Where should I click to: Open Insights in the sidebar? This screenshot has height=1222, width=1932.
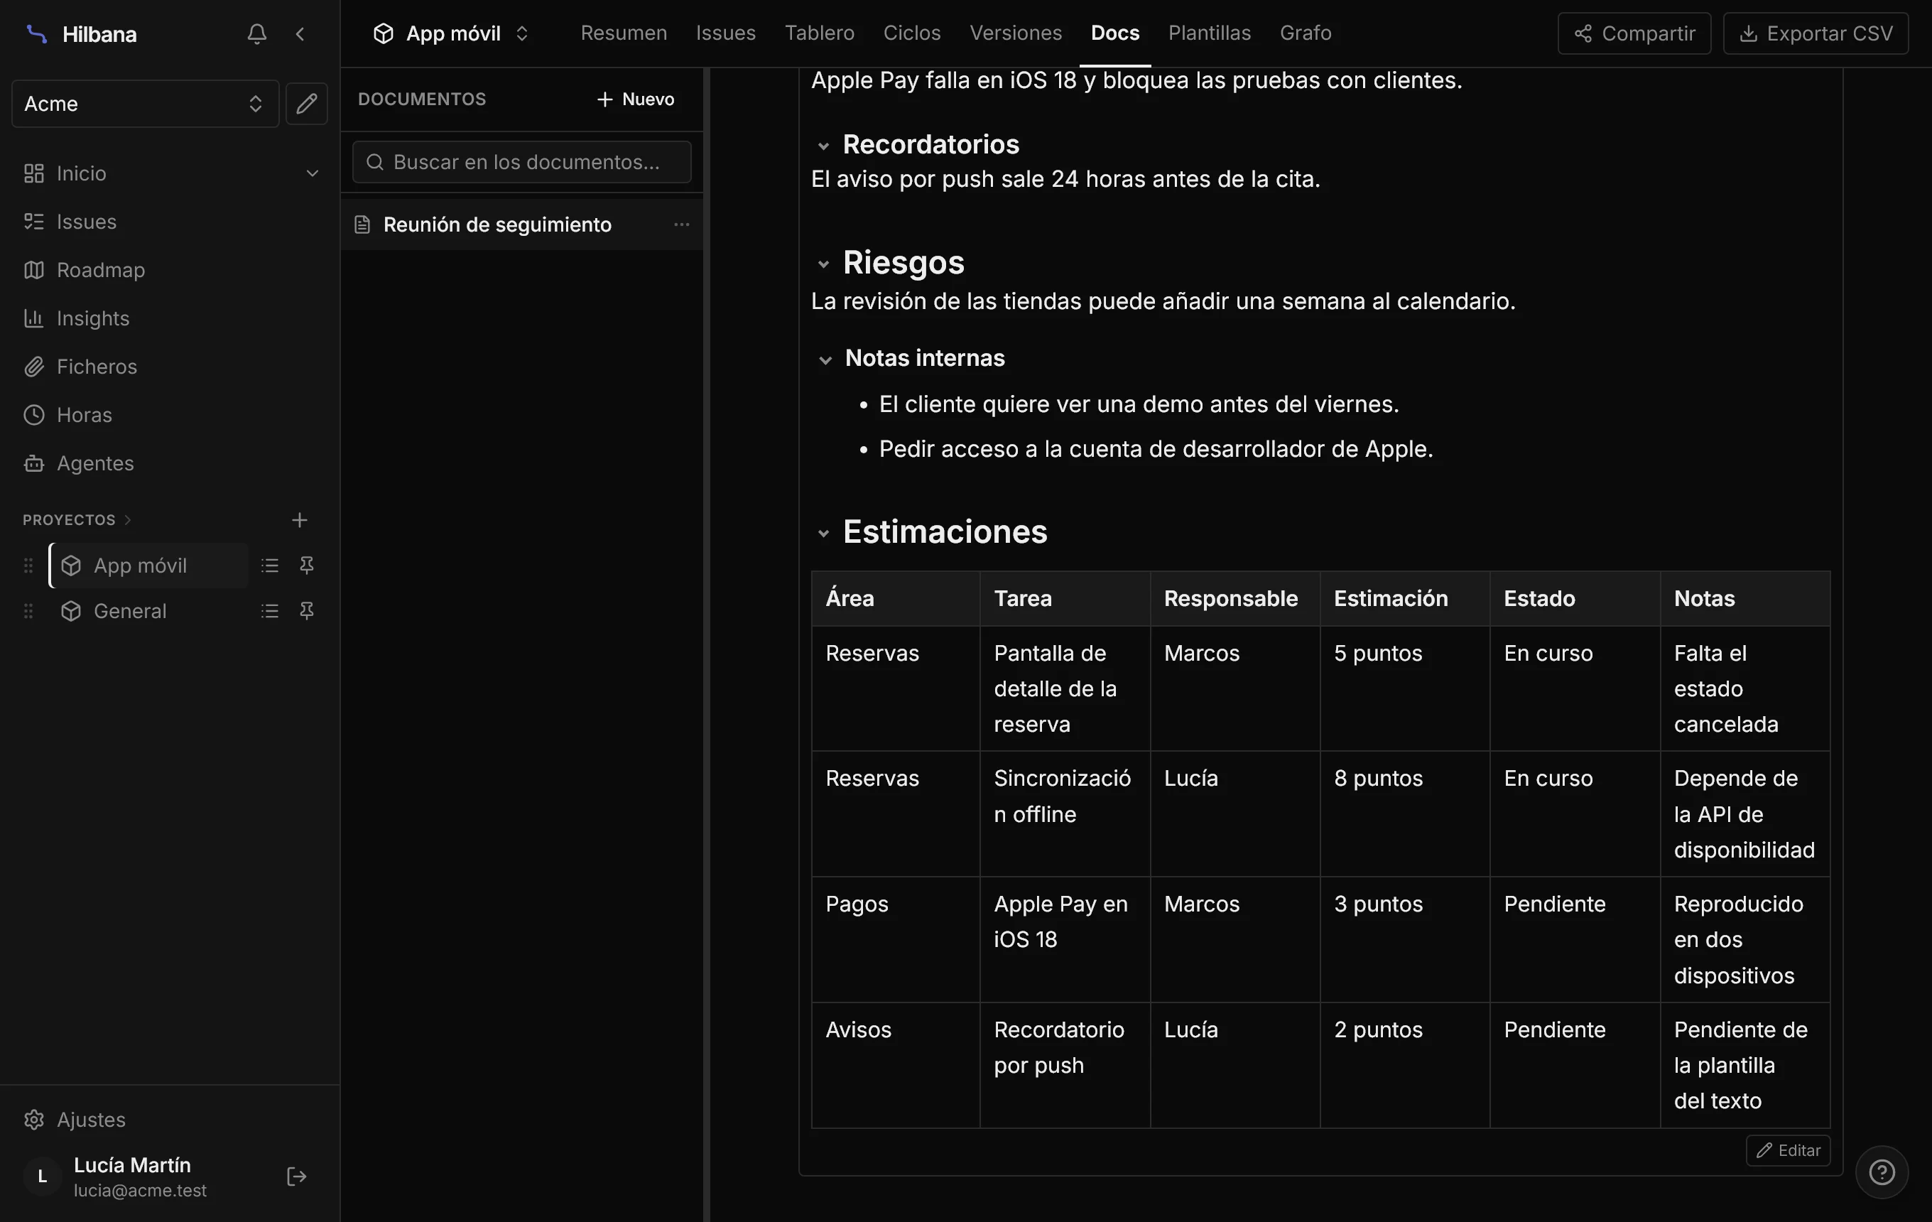[170, 318]
